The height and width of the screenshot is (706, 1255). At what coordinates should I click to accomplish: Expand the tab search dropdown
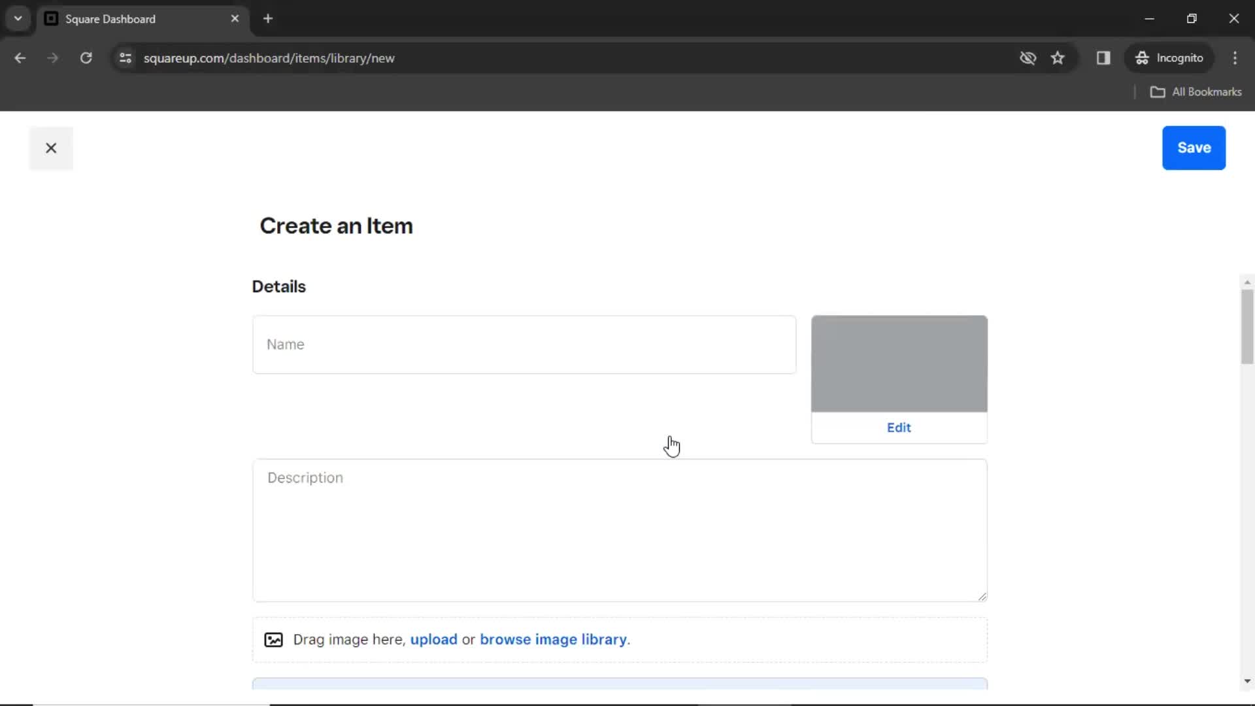(18, 19)
